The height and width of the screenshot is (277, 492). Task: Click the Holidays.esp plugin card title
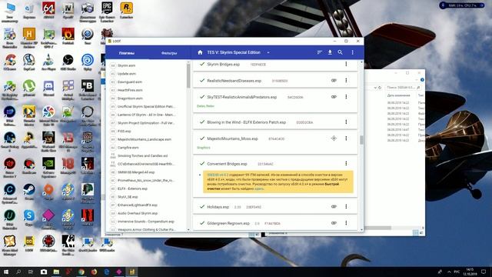[x=218, y=207]
